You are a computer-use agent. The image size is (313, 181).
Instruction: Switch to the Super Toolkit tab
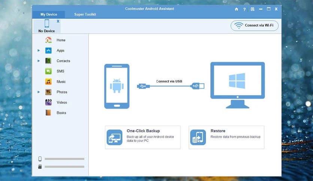[x=85, y=14]
